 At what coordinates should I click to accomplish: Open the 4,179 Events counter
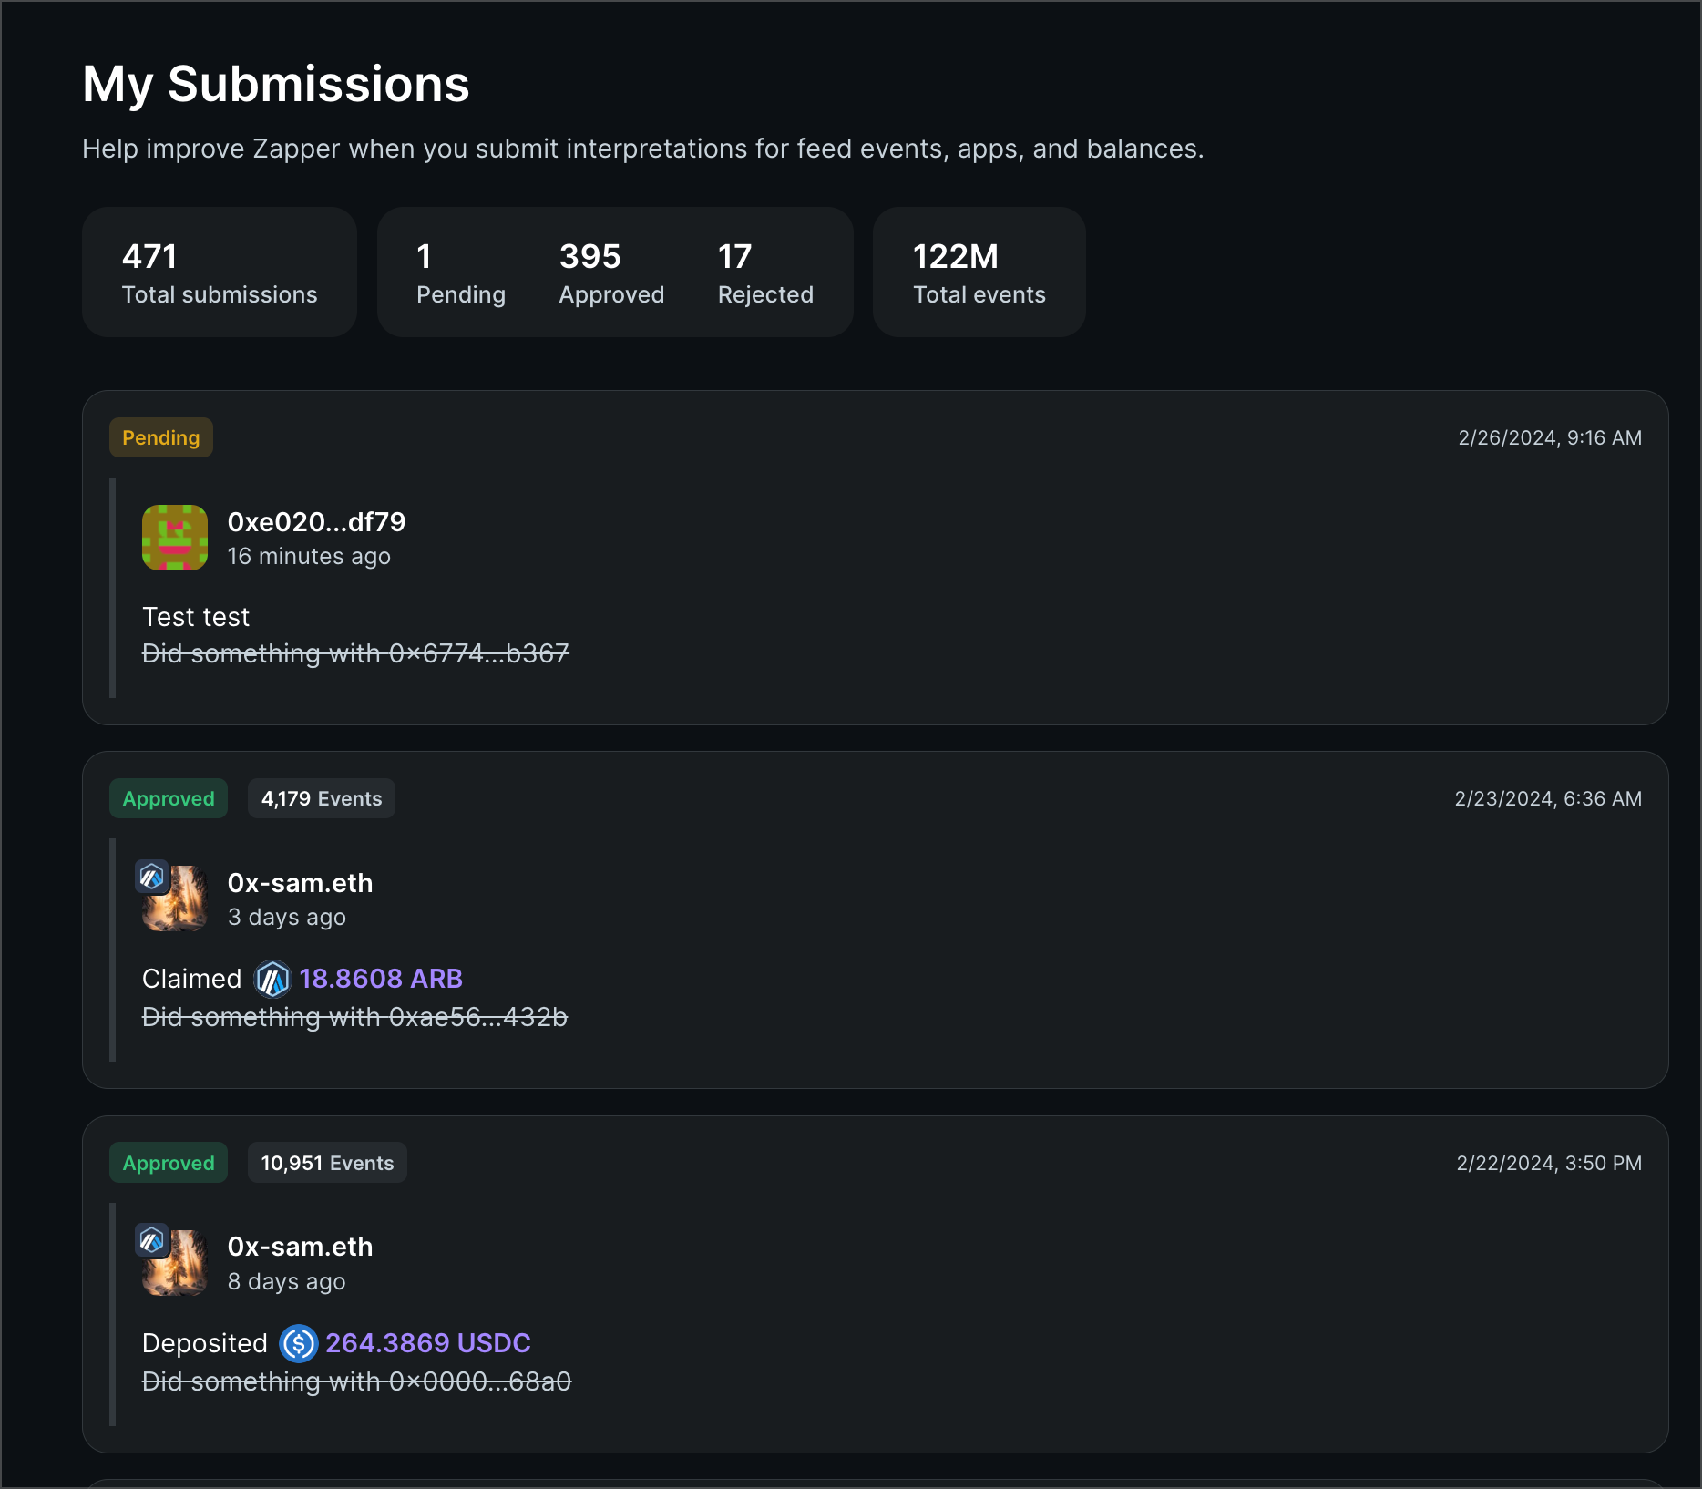321,798
